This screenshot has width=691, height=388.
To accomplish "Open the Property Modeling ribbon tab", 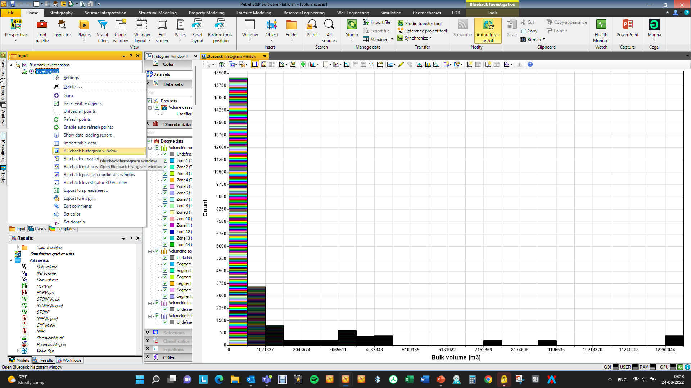I will pyautogui.click(x=207, y=13).
